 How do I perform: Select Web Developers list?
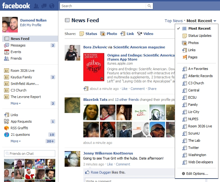coord(197,162)
